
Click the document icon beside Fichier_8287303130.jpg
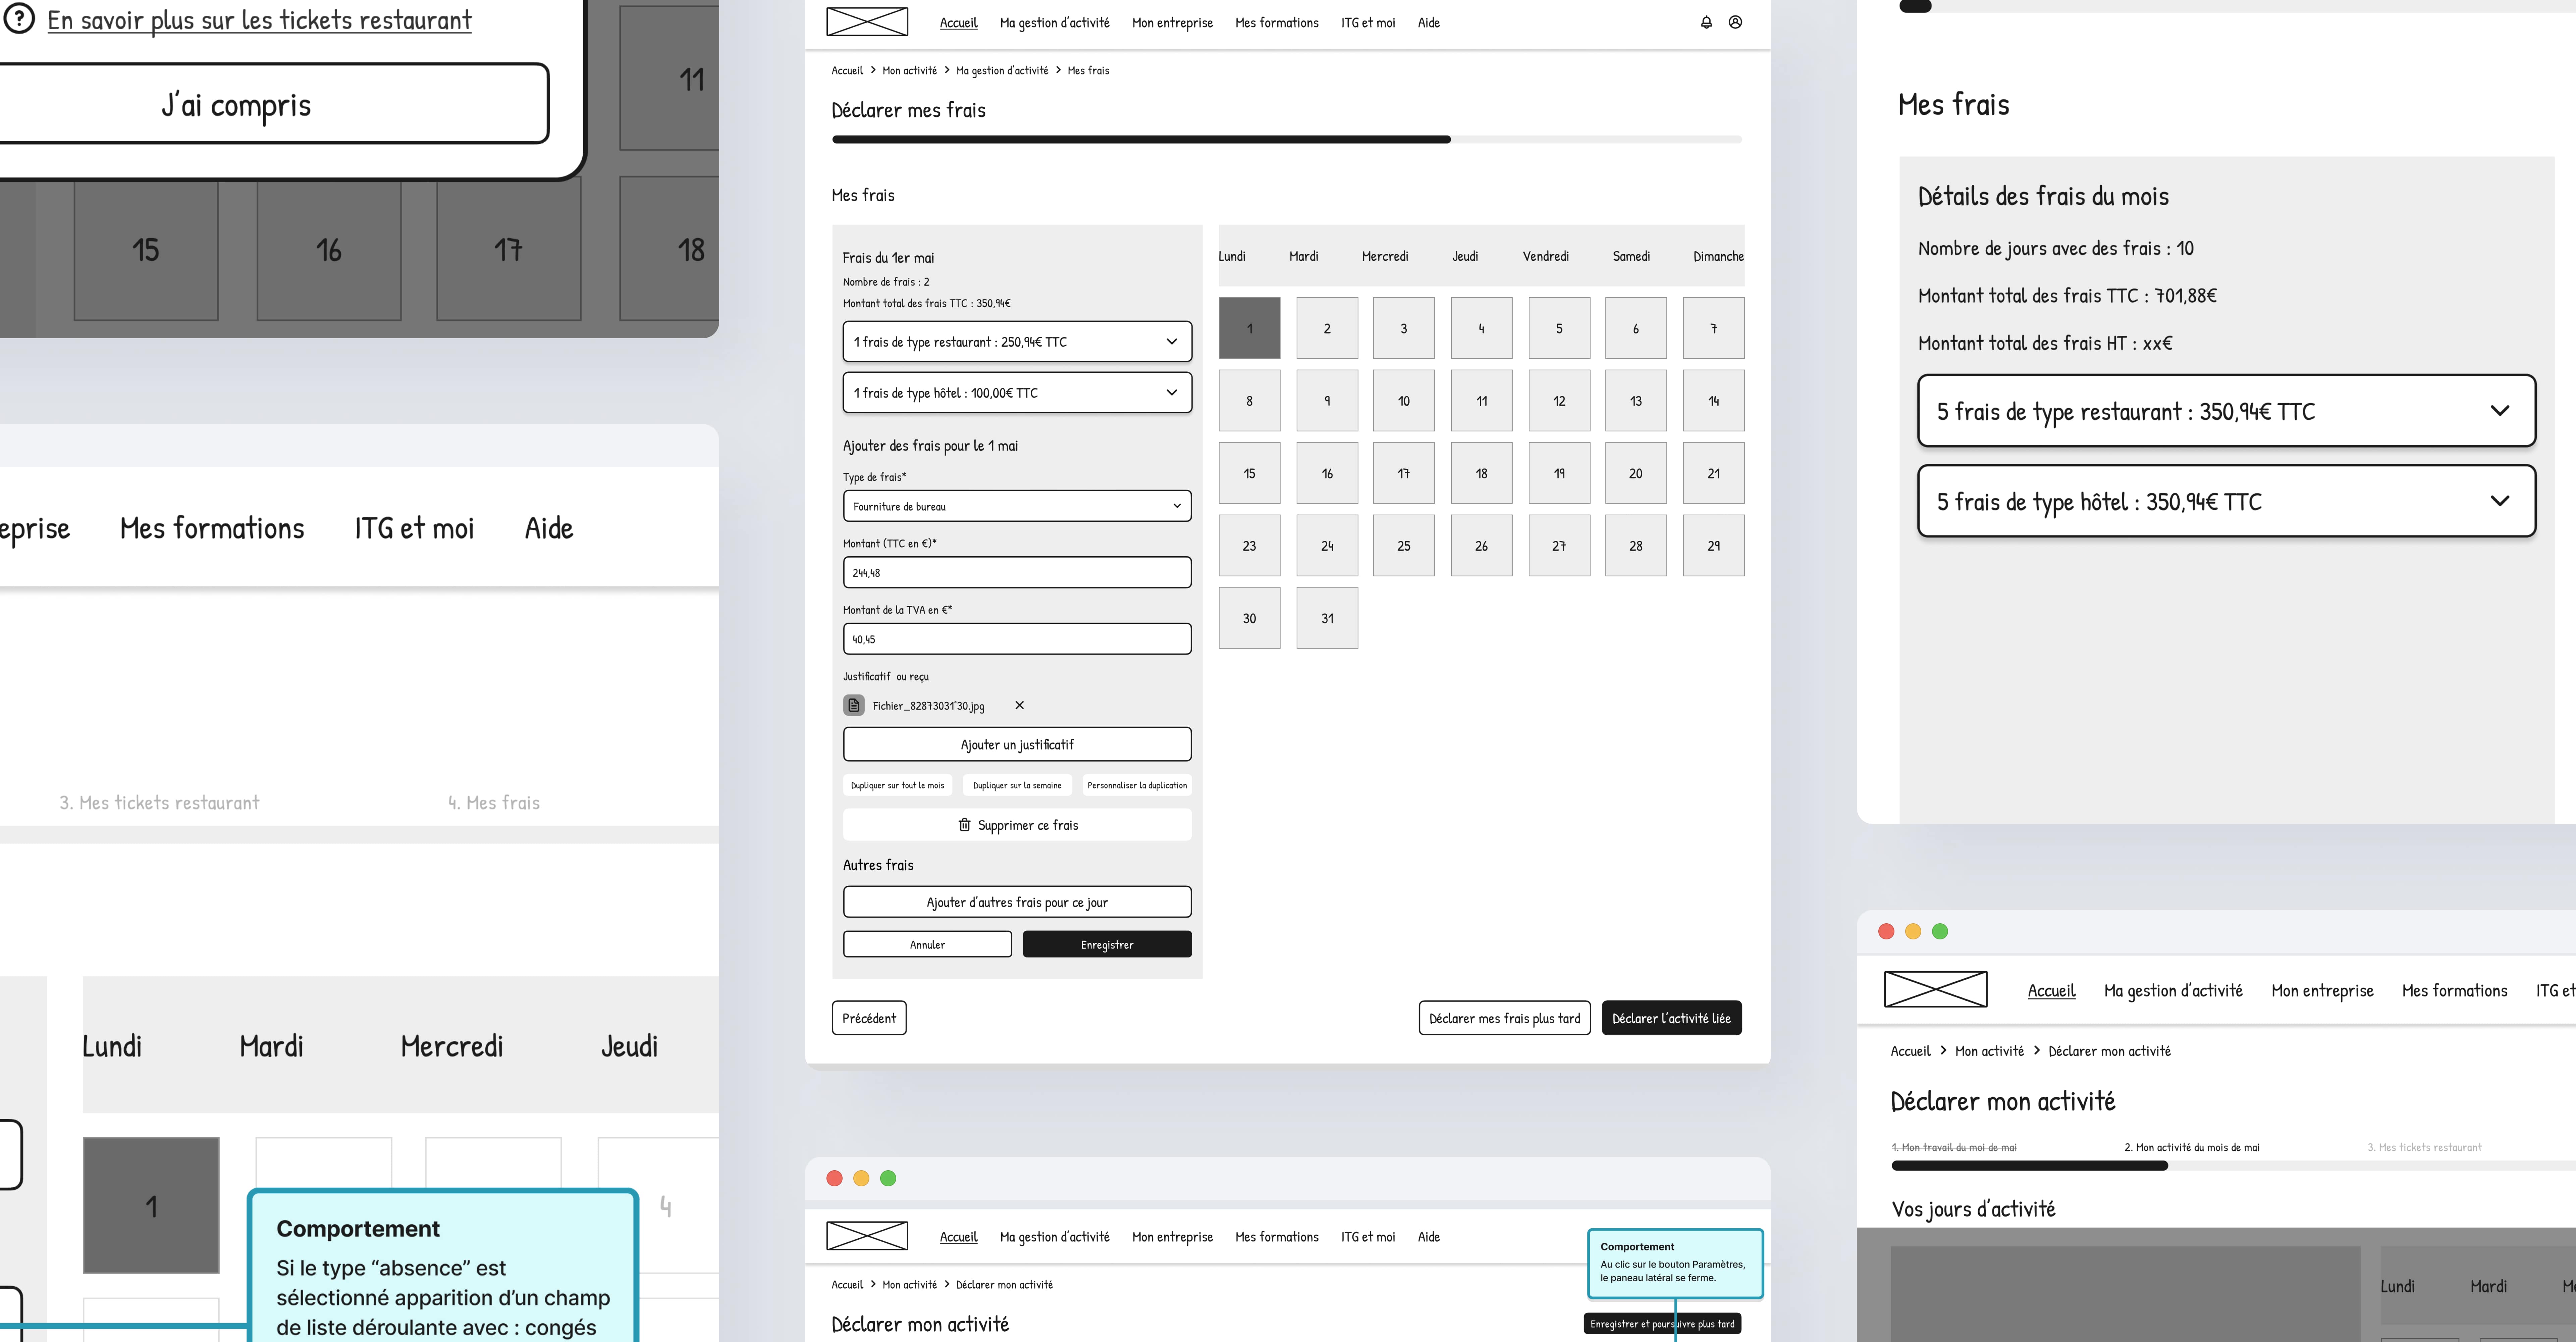click(x=854, y=705)
